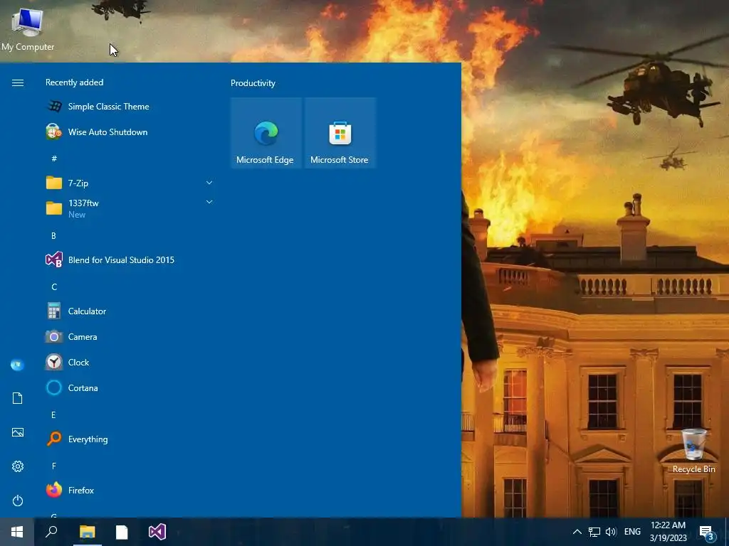This screenshot has height=546, width=729.
Task: Select Recycle Bin desktop icon
Action: pyautogui.click(x=693, y=451)
